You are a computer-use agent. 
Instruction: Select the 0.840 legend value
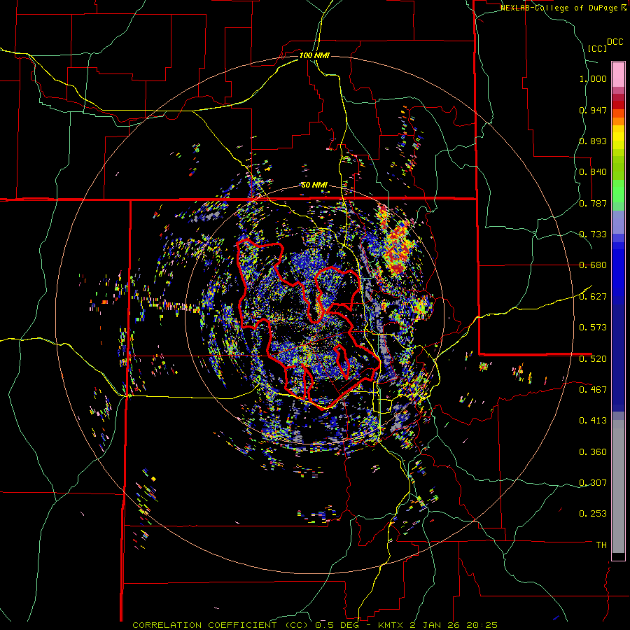point(593,172)
